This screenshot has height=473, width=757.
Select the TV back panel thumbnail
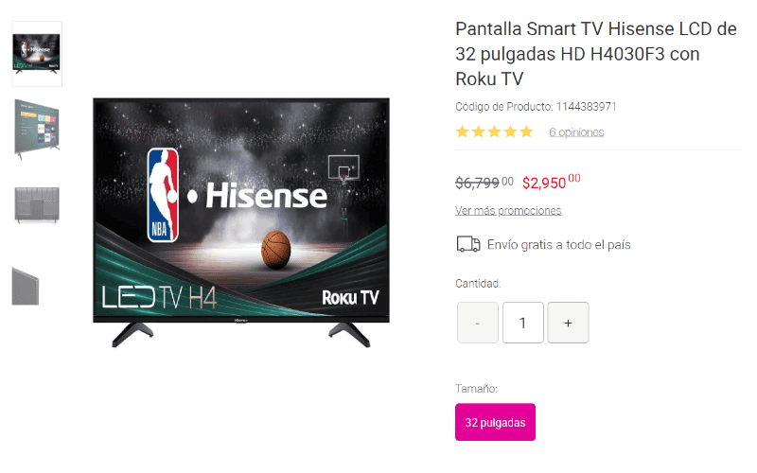pyautogui.click(x=37, y=205)
